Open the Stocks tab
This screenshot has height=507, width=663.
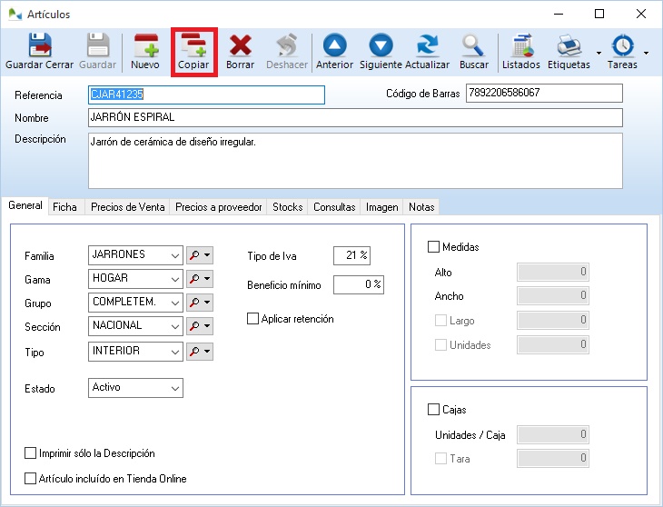pyautogui.click(x=287, y=207)
